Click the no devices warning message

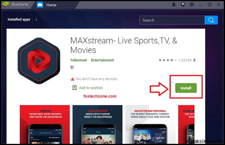pyautogui.click(x=96, y=79)
